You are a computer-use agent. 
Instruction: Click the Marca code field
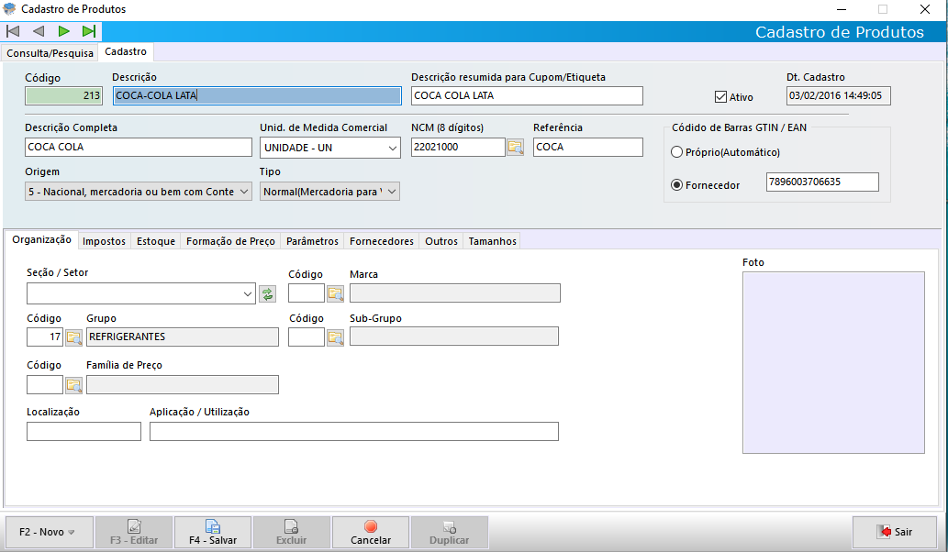point(307,293)
